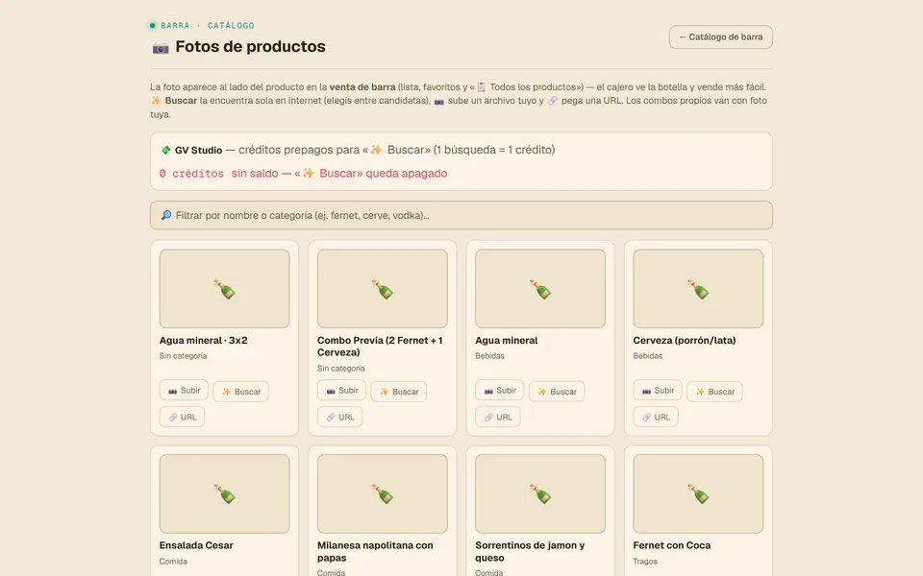The height and width of the screenshot is (576, 923).
Task: Click the 'Comida' label under Ensalada Cesar
Action: (173, 562)
